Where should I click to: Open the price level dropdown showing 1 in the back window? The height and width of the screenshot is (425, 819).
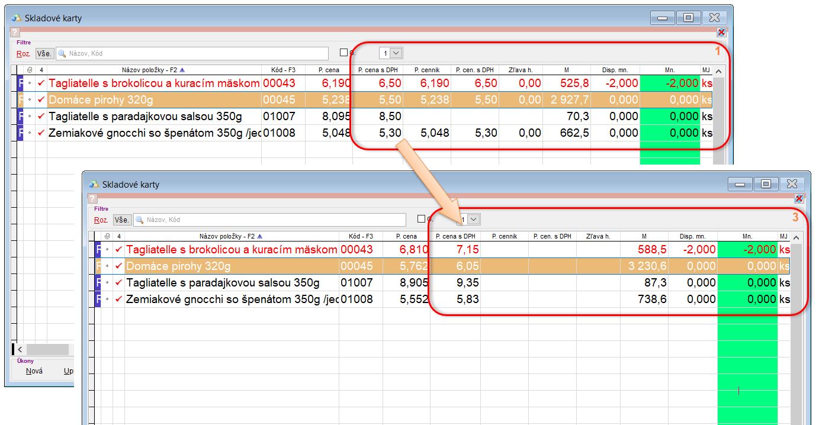click(x=396, y=53)
